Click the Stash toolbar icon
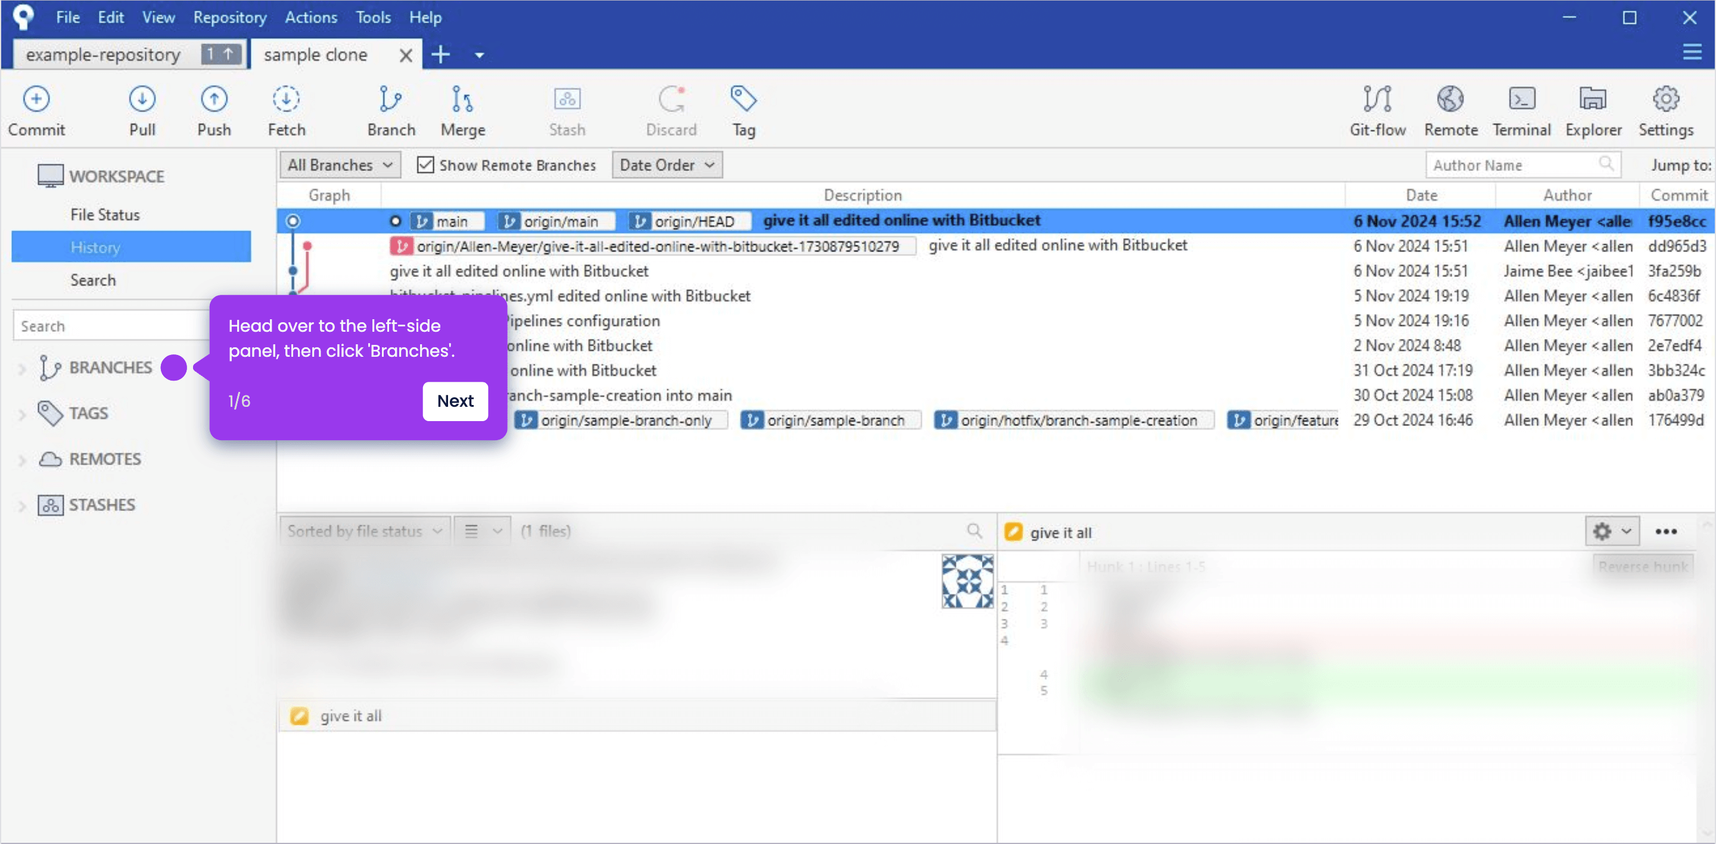 coord(567,111)
